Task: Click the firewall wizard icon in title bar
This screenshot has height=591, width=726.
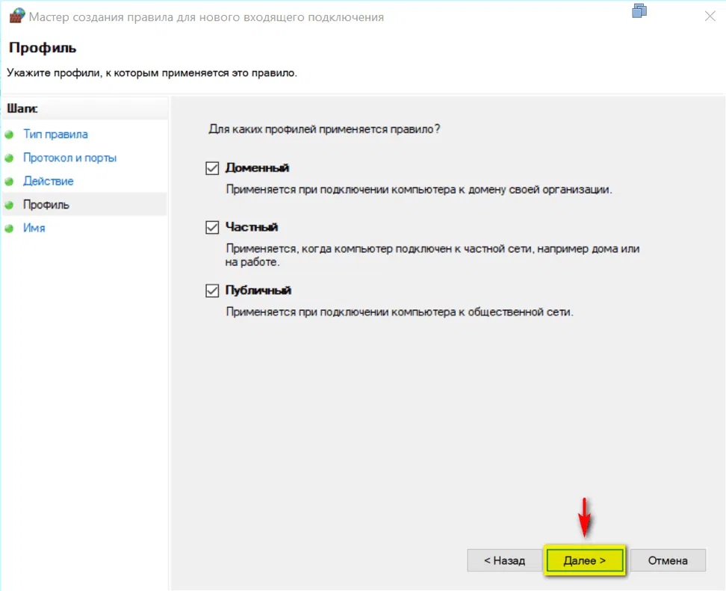Action: click(x=13, y=16)
